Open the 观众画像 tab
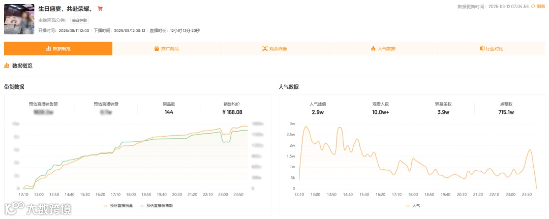This screenshot has height=219, width=549. [275, 49]
